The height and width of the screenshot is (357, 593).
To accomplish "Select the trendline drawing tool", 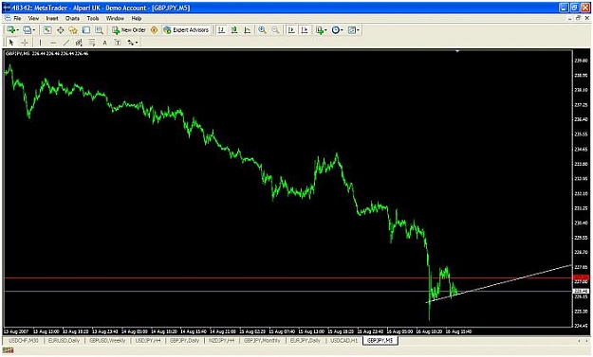I will [x=66, y=43].
